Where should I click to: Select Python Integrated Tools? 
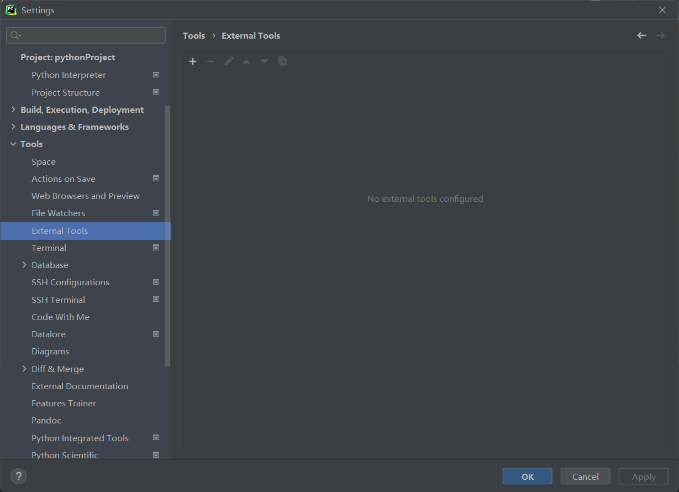tap(80, 438)
